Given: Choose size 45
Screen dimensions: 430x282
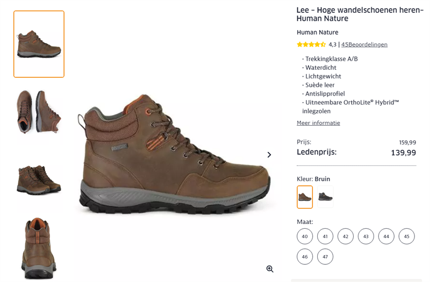Looking at the screenshot, I should click(x=407, y=236).
